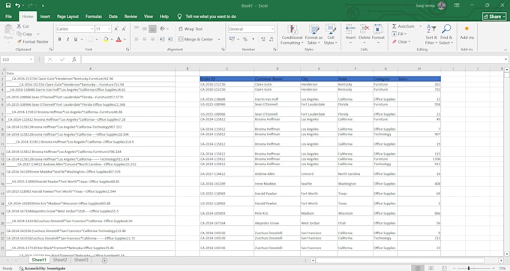Toggle align left
This screenshot has width=510, height=271.
pos(136,39)
